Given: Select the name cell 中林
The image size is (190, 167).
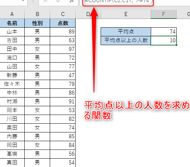Looking at the screenshot, I should pyautogui.click(x=12, y=93).
